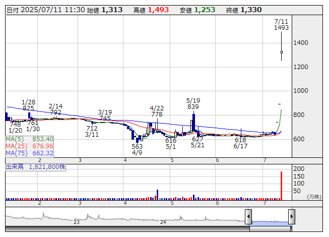
Task: Click the 3/19 745 annotation
Action: 105,115
